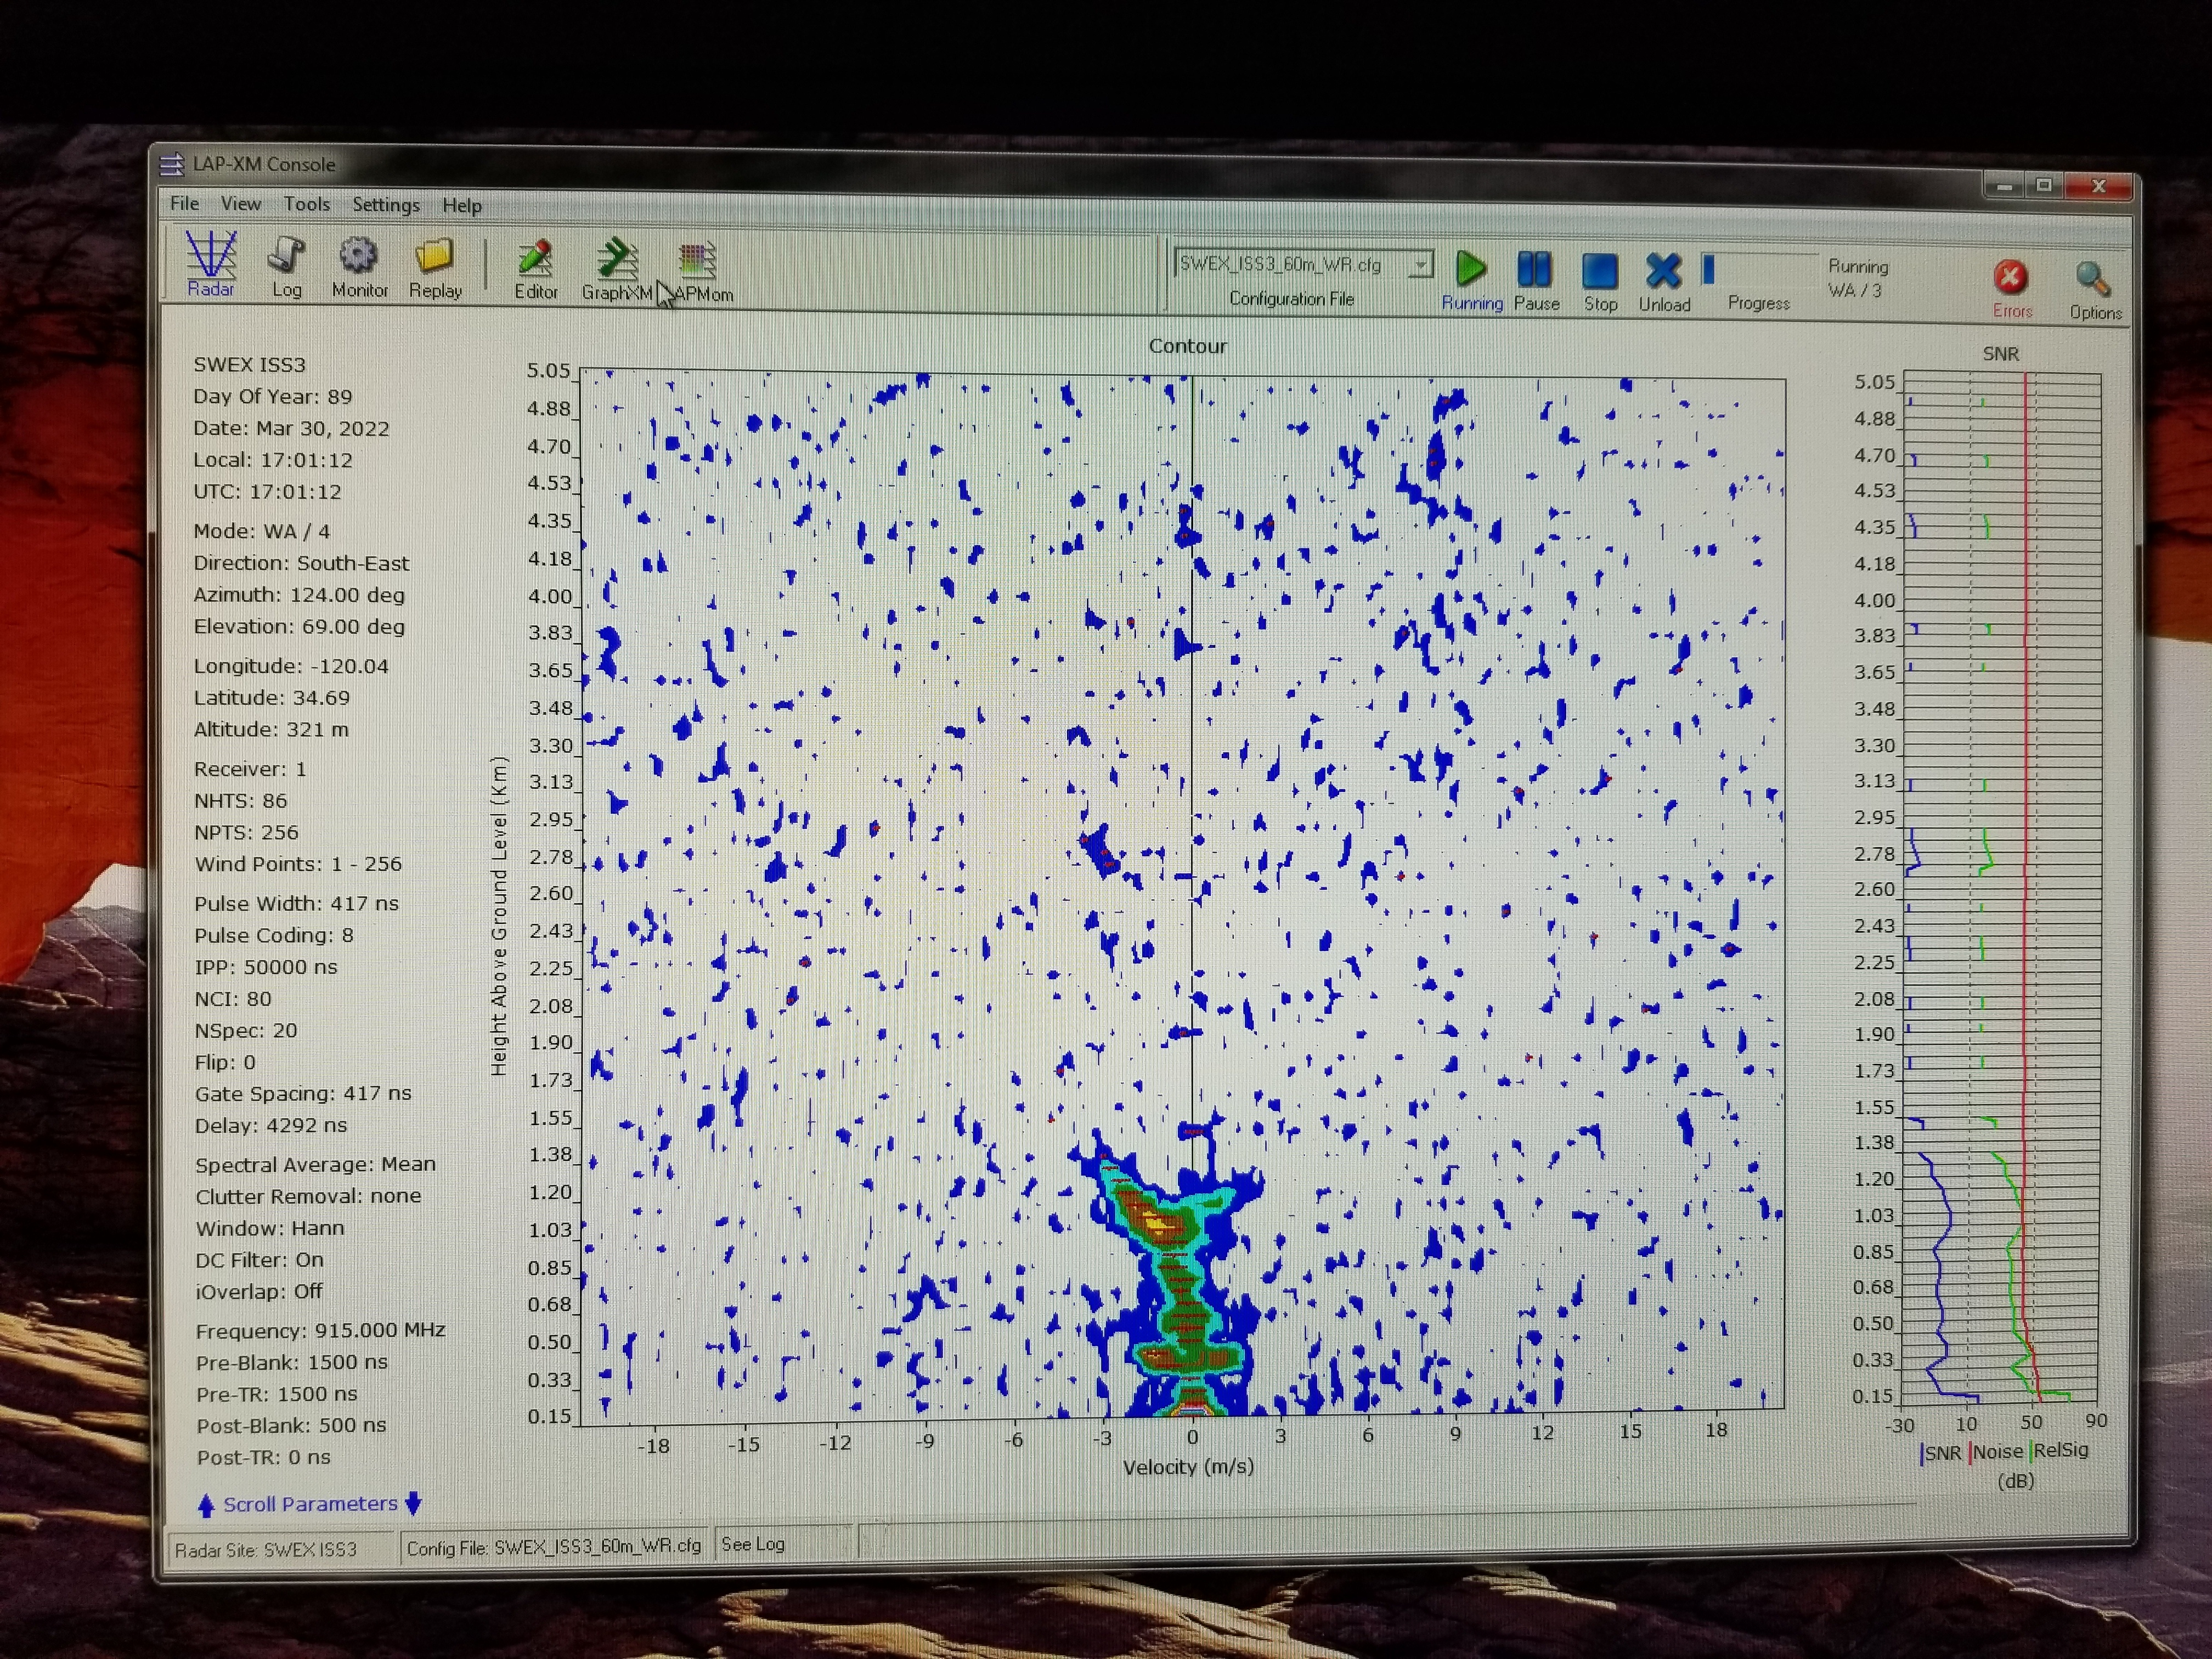Click the See Log status bar text

[x=753, y=1544]
